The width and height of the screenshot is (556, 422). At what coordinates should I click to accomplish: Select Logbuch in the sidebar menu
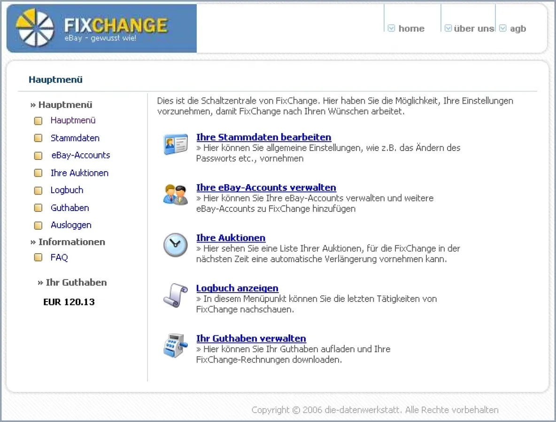click(67, 190)
